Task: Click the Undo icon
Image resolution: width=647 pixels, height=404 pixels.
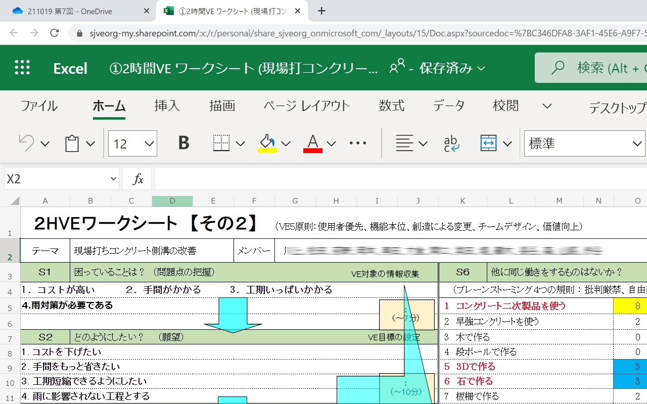Action: click(x=26, y=143)
